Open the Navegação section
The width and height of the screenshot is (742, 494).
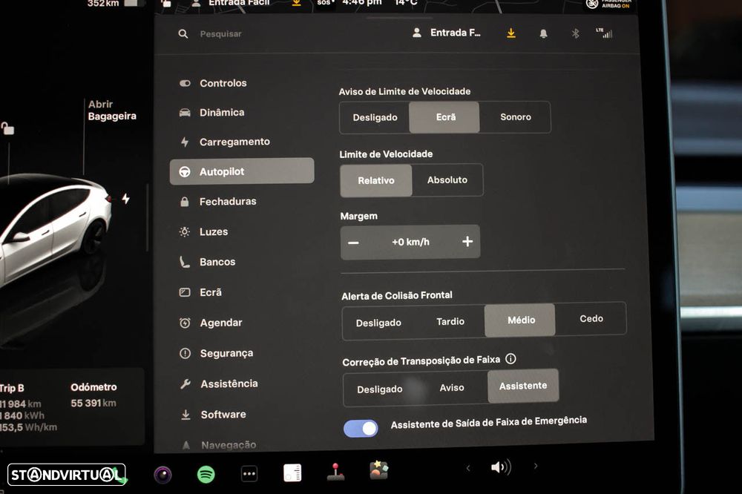(219, 445)
